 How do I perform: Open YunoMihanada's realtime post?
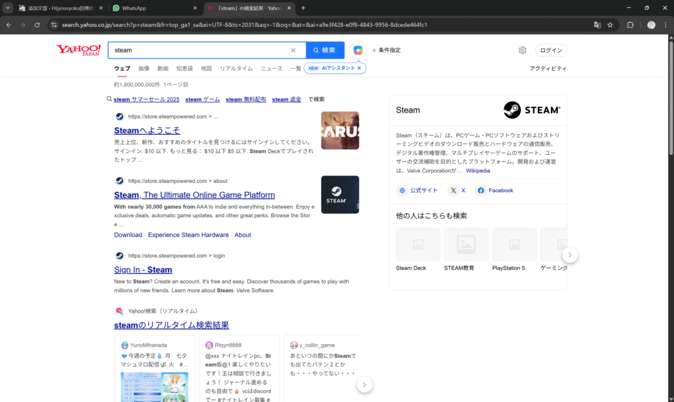pos(154,369)
